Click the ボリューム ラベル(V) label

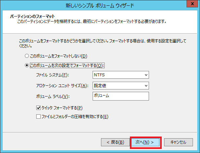click(x=53, y=97)
